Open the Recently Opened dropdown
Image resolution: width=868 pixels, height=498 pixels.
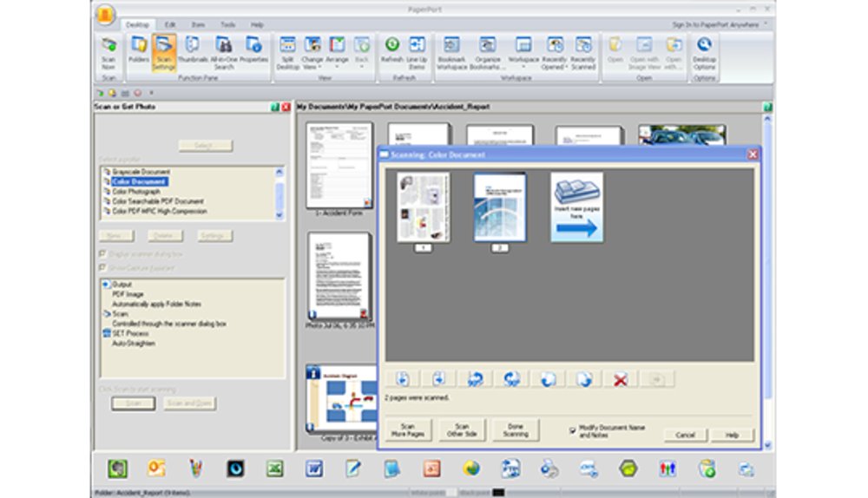click(554, 53)
